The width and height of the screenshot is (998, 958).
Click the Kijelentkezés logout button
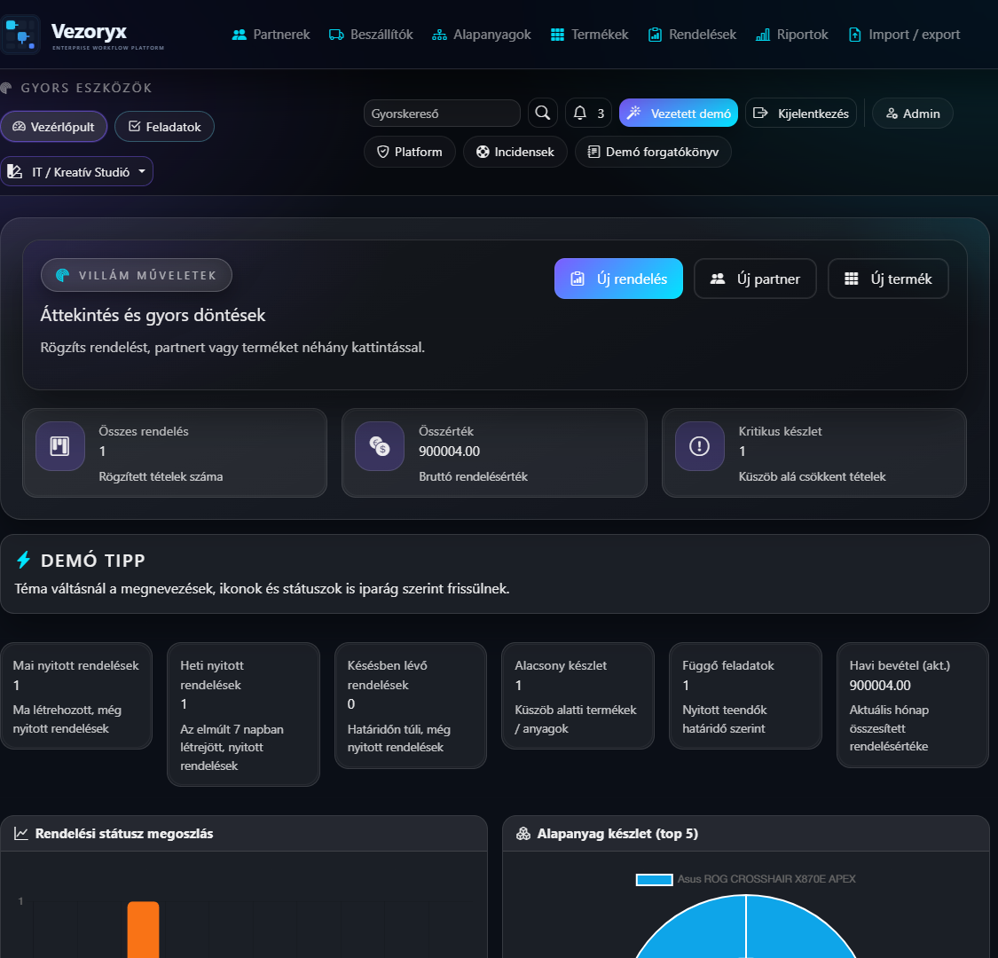click(x=801, y=114)
